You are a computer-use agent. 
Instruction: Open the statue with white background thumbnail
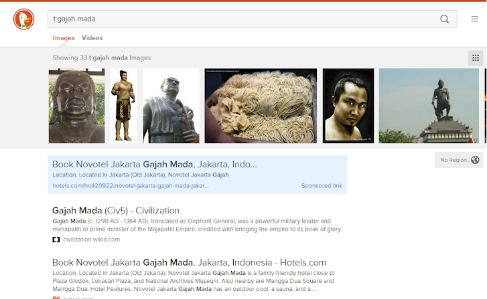(x=171, y=106)
